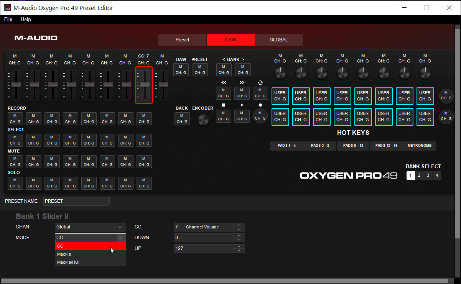Switch to Bank Select 3

pos(428,176)
